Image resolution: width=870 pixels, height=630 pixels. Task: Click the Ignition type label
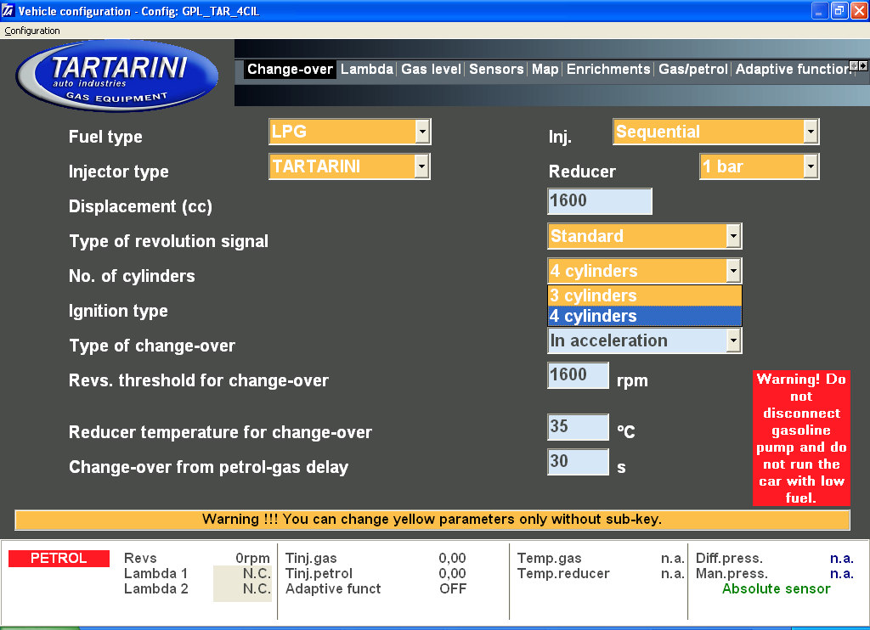coord(118,311)
